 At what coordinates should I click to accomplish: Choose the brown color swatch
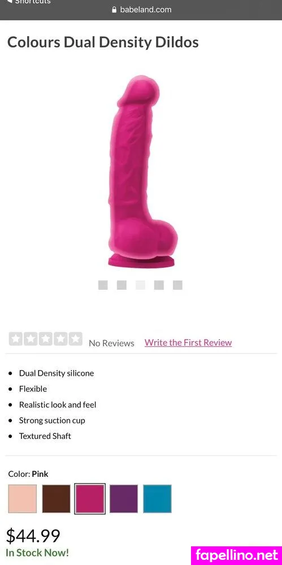pos(57,499)
